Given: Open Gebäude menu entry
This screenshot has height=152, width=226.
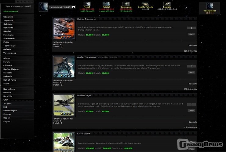Looking at the screenshot, I should (8, 24).
